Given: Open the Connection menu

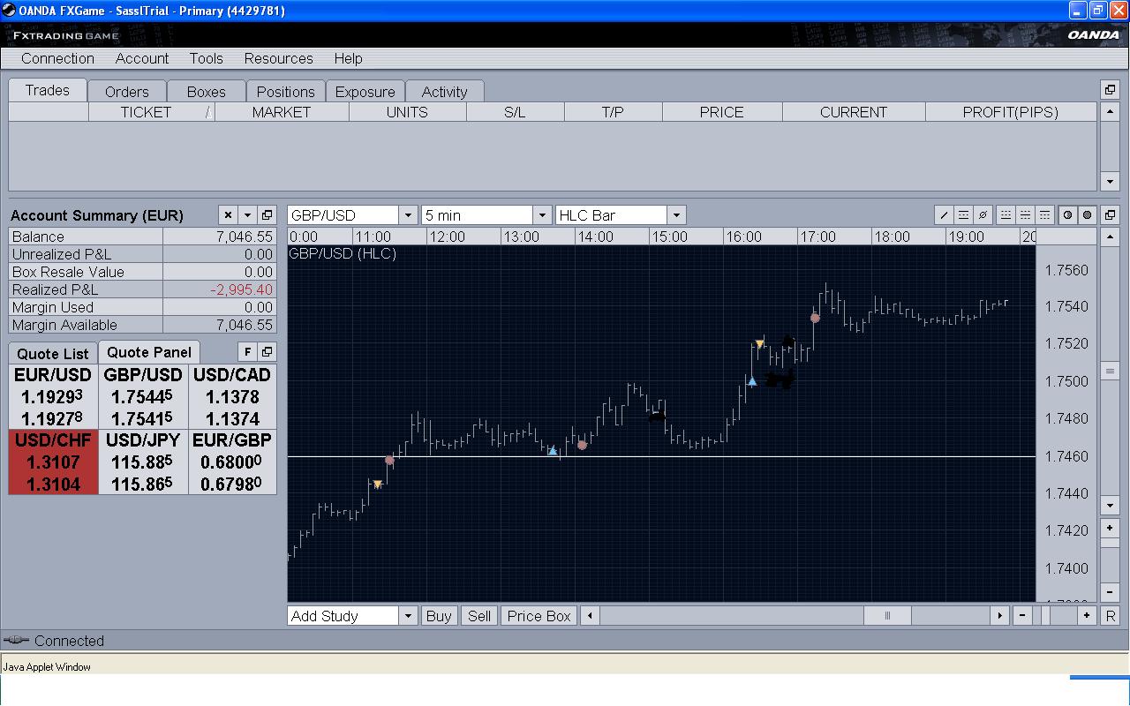Looking at the screenshot, I should (x=57, y=58).
